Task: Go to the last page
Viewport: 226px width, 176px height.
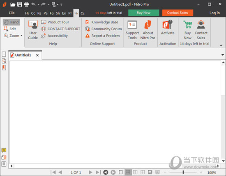Action: [x=98, y=172]
